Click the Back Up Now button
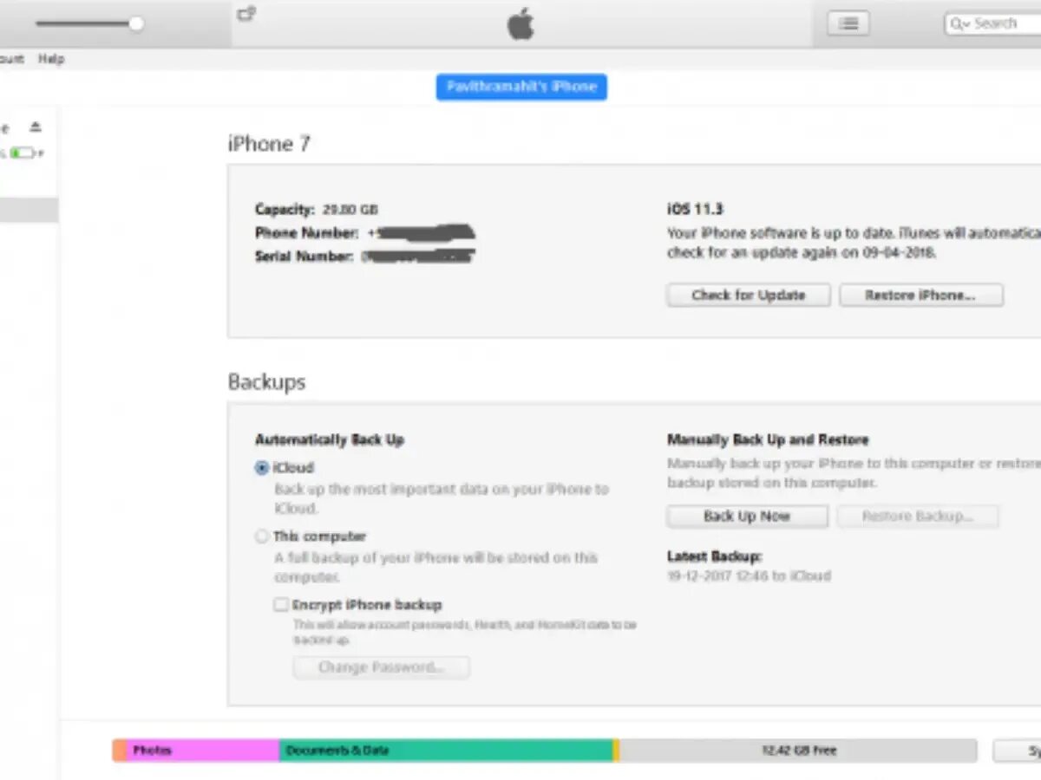1041x780 pixels. tap(747, 517)
